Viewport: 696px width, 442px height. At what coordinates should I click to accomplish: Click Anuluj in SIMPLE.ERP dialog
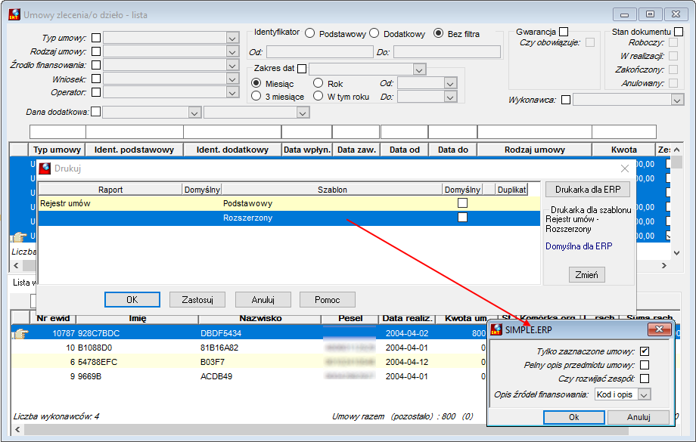tap(639, 417)
